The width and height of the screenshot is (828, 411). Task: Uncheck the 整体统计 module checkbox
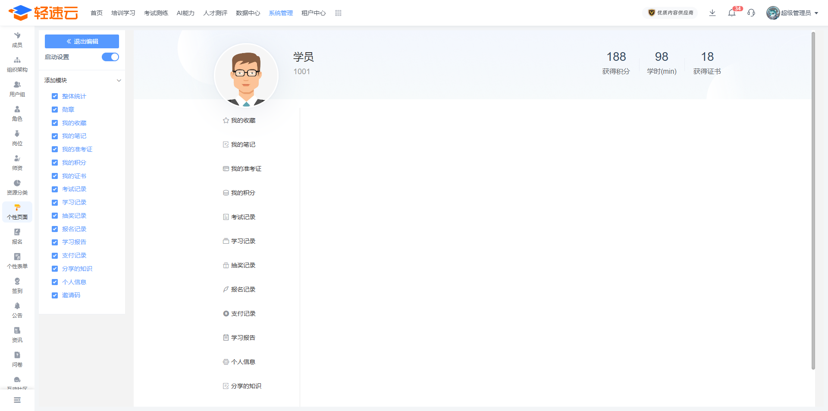(x=55, y=96)
